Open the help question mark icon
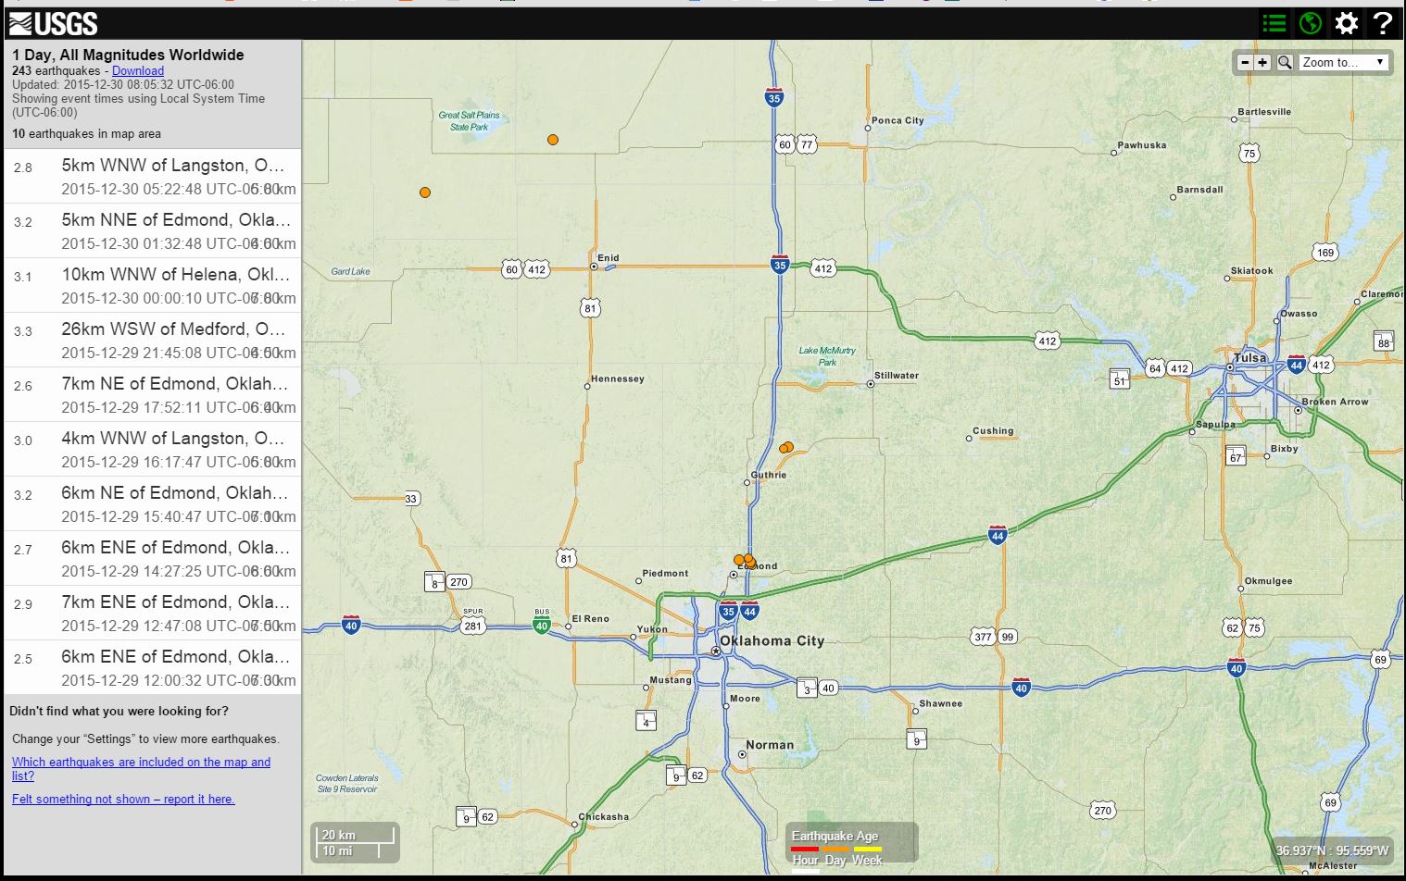The height and width of the screenshot is (881, 1406). pyautogui.click(x=1382, y=23)
